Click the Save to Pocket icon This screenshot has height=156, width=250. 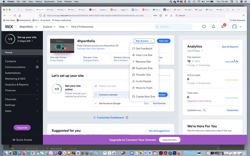(x=166, y=16)
